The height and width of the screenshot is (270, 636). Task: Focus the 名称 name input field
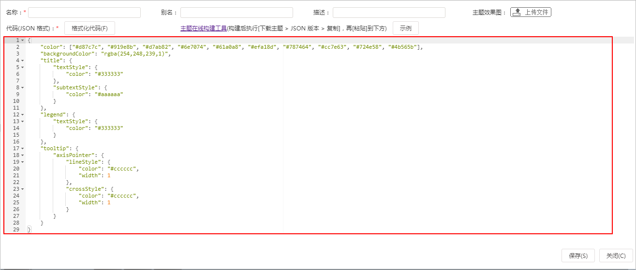[x=84, y=13]
